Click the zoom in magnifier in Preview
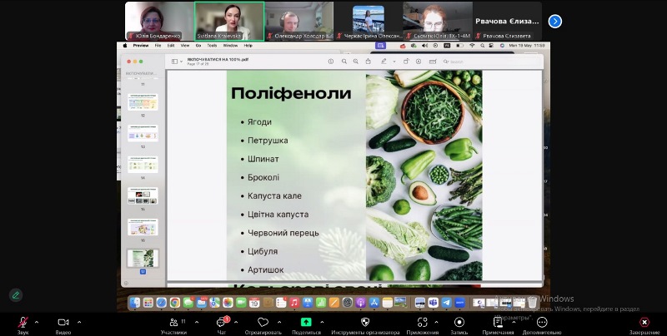Screen dimensions: 667x336 [356, 62]
